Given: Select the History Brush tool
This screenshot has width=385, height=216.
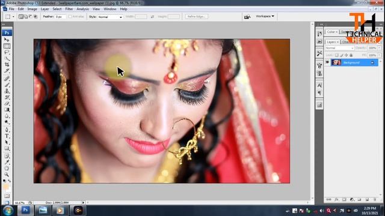Looking at the screenshot, I should click(x=7, y=97).
